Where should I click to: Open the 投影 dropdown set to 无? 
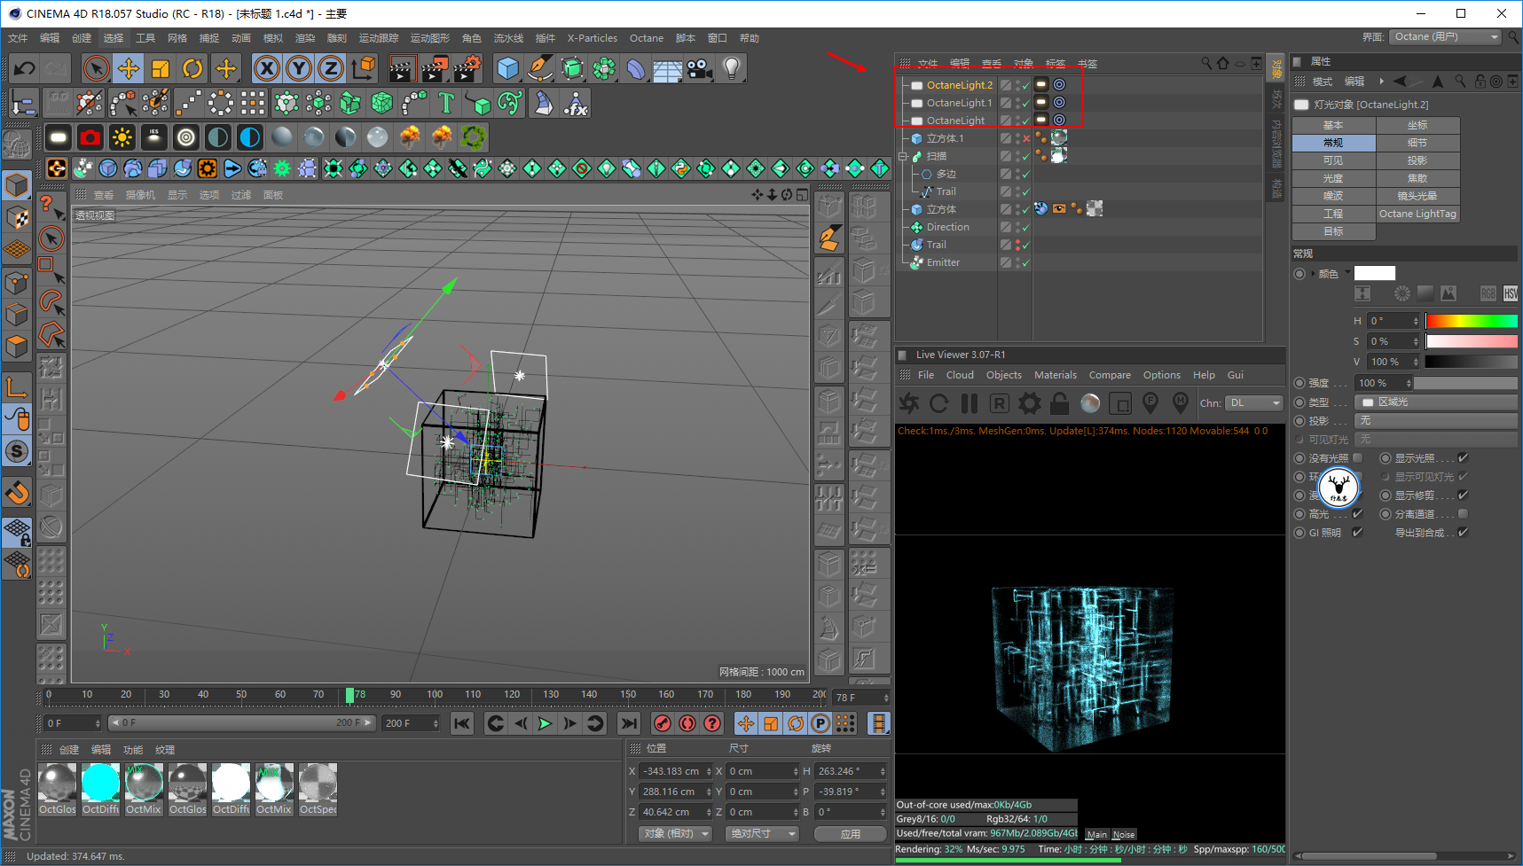pyautogui.click(x=1435, y=421)
